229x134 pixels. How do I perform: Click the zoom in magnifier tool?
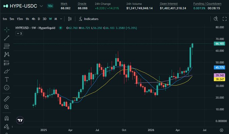tap(7, 107)
